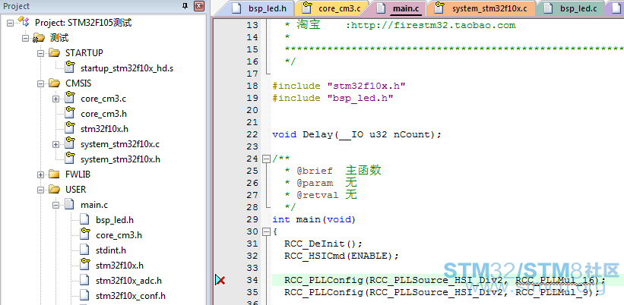Click the error marker on line 34

[x=220, y=281]
